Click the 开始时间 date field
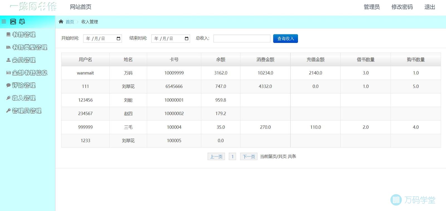 coord(103,38)
